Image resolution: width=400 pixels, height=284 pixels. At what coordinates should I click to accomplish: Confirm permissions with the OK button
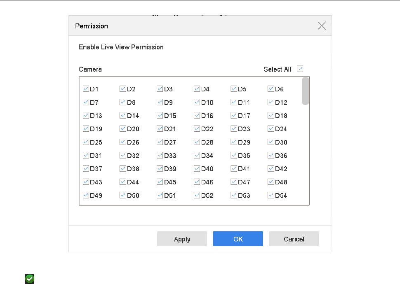click(238, 239)
